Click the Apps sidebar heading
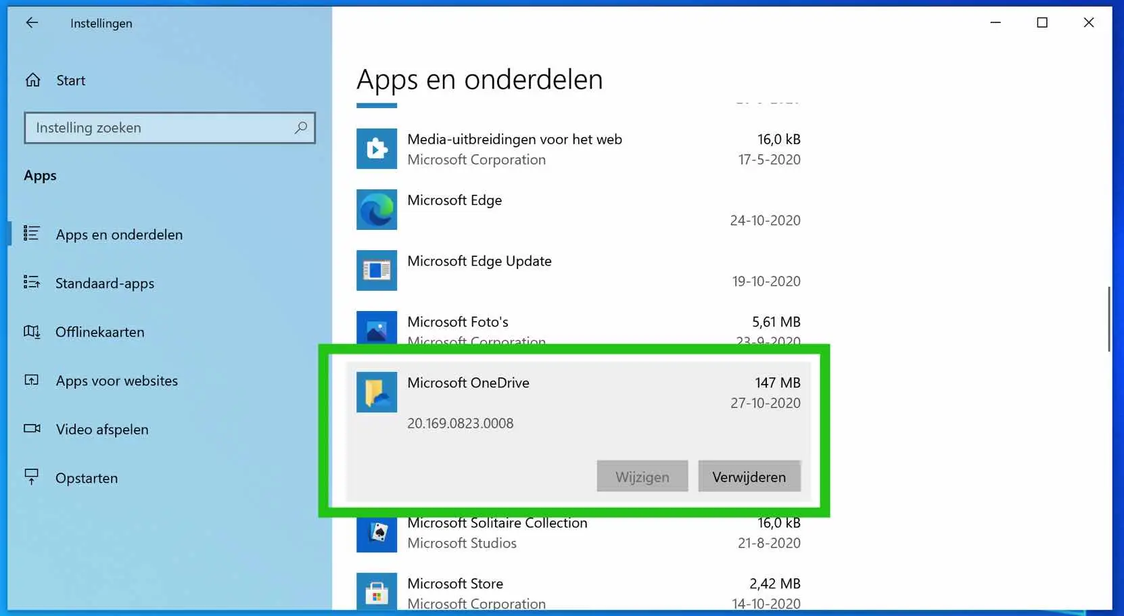The height and width of the screenshot is (616, 1124). [40, 176]
